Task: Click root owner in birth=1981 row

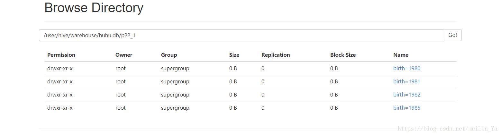Action: pos(121,81)
